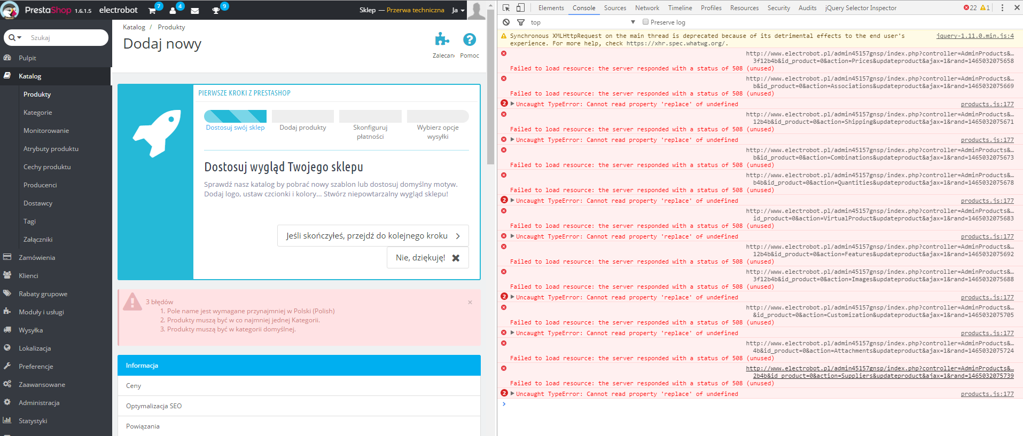Click the yellow warning count indicator
The image size is (1023, 436).
pos(985,7)
